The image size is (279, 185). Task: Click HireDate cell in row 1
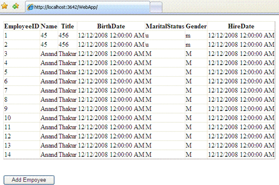241,35
